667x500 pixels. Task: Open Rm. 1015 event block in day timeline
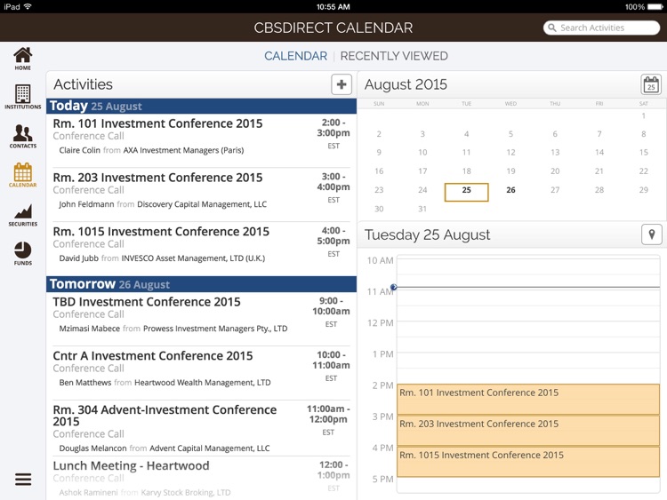[x=528, y=462]
